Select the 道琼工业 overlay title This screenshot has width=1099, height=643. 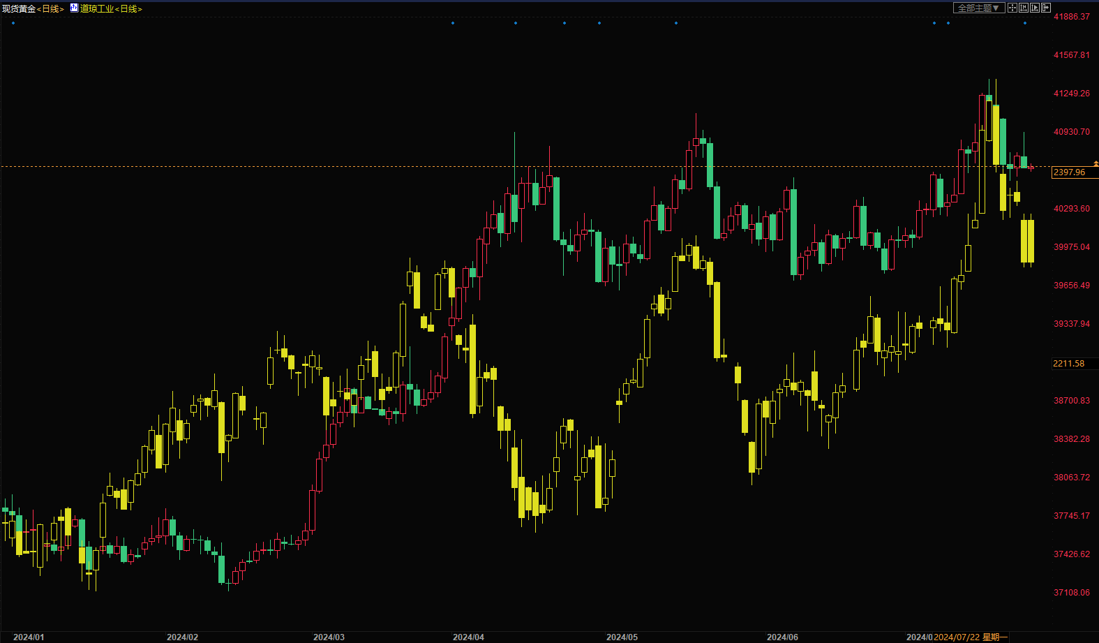pos(97,9)
